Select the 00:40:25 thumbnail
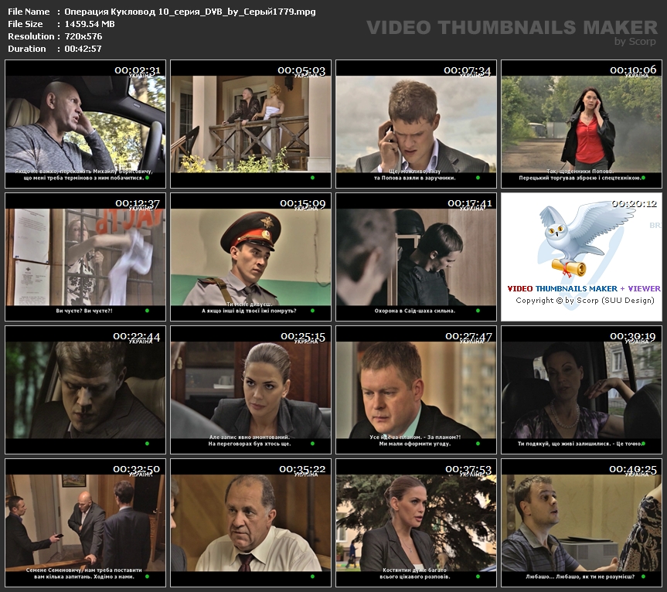Image resolution: width=667 pixels, height=592 pixels. point(581,522)
